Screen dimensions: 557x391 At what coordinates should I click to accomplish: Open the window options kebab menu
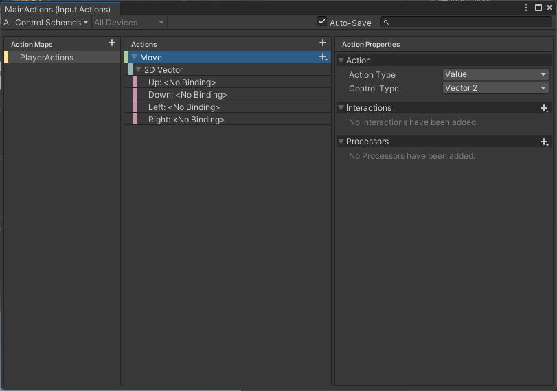click(526, 8)
